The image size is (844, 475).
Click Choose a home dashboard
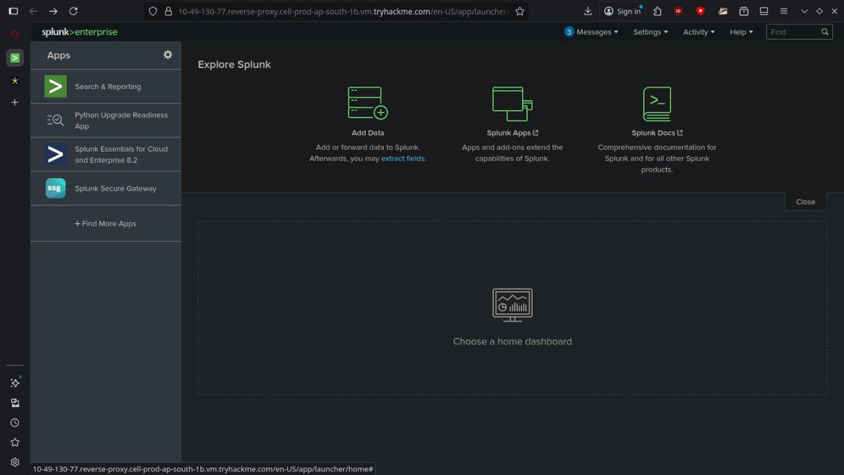[512, 341]
